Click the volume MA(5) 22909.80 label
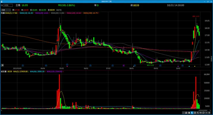This screenshot has width=213, height=115. [x=20, y=72]
